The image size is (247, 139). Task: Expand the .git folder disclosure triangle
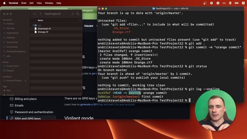33,25
